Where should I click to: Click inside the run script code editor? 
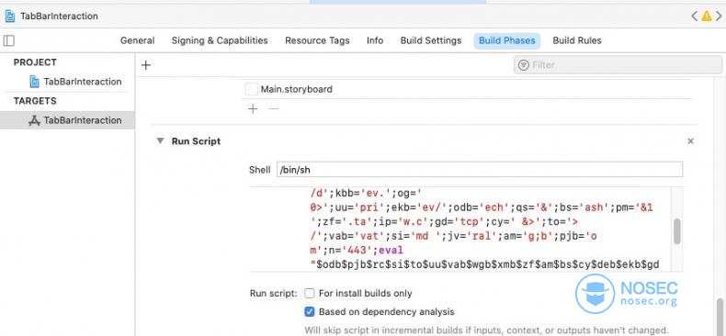coord(459,230)
